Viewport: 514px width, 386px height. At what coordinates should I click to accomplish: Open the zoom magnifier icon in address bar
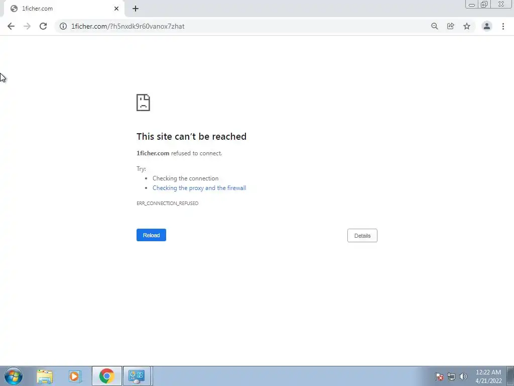[434, 26]
